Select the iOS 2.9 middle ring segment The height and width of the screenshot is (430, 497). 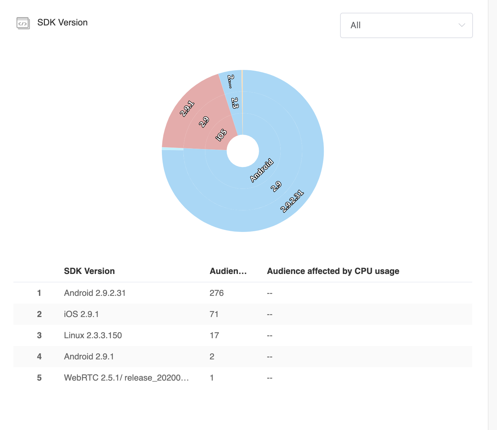(204, 122)
